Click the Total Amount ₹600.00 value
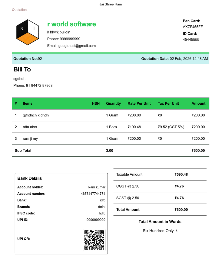222x258 pixels. (x=181, y=210)
